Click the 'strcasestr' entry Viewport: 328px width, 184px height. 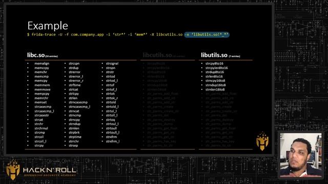(x=42, y=116)
